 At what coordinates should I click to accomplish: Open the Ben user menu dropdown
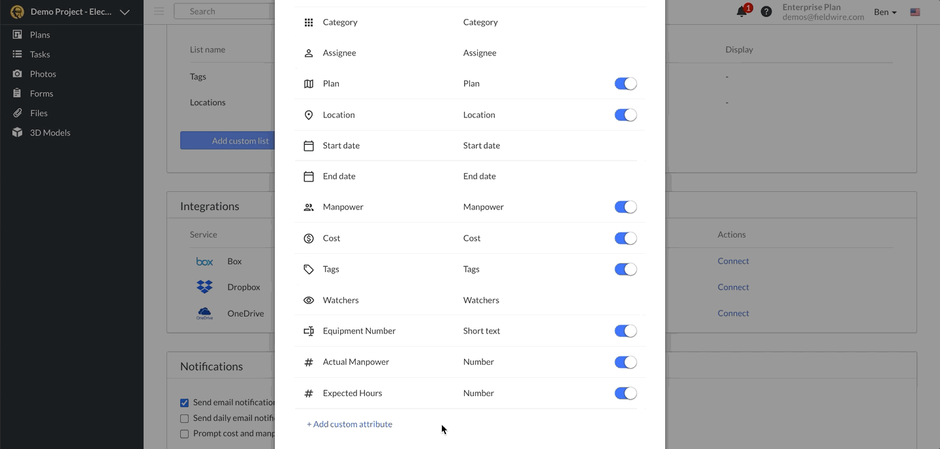tap(885, 12)
